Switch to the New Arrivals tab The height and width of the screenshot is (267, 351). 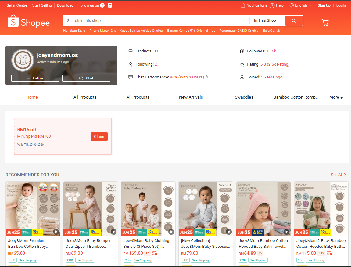(191, 97)
